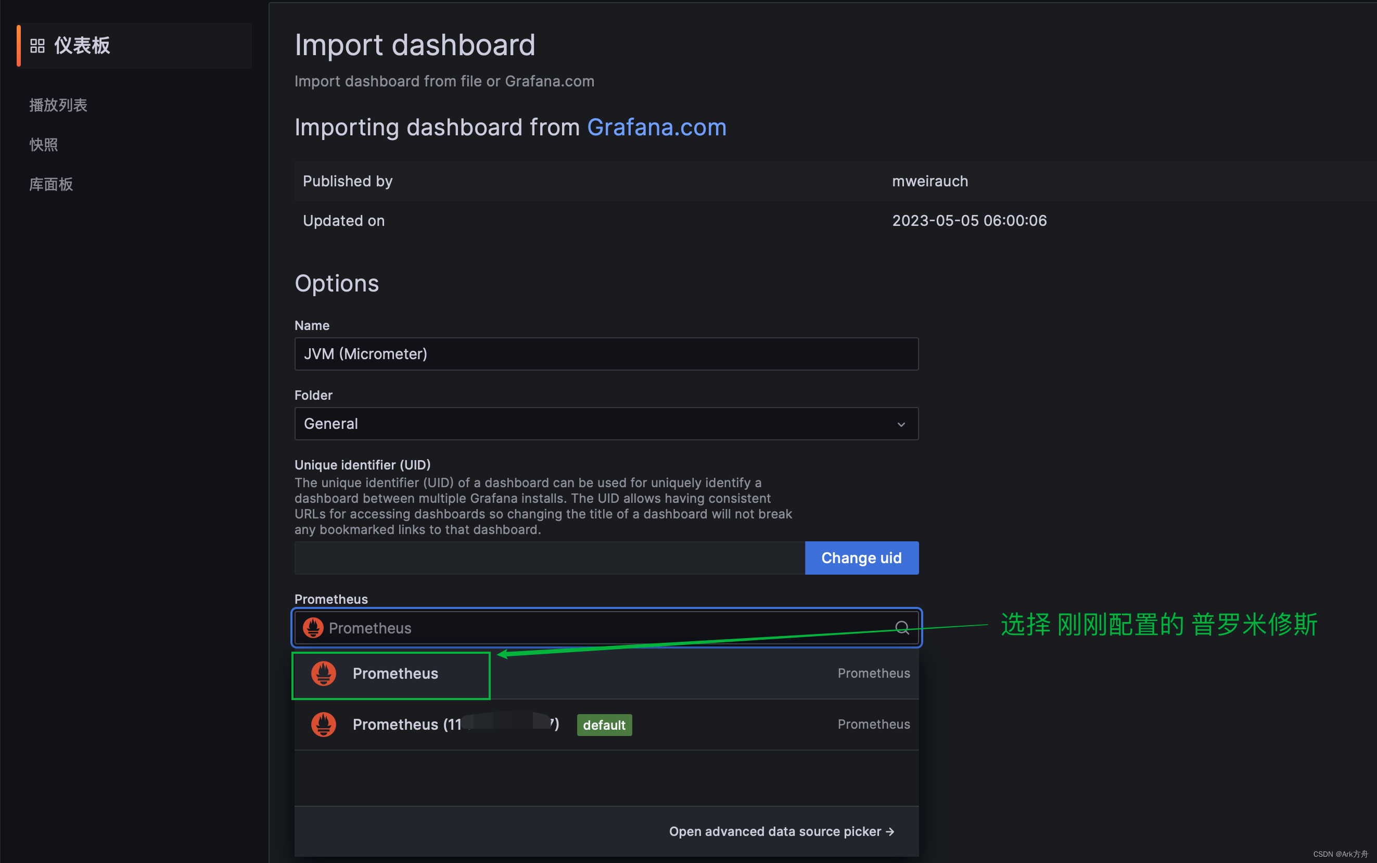Click the publisher name mweirauch
The image size is (1377, 863).
(929, 181)
